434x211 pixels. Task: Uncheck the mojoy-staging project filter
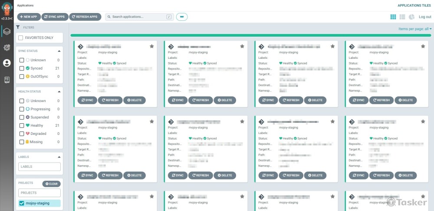(x=21, y=203)
